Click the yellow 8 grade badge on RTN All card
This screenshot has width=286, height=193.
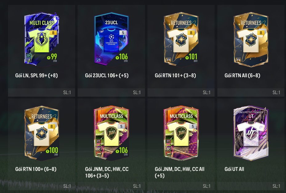261,33
